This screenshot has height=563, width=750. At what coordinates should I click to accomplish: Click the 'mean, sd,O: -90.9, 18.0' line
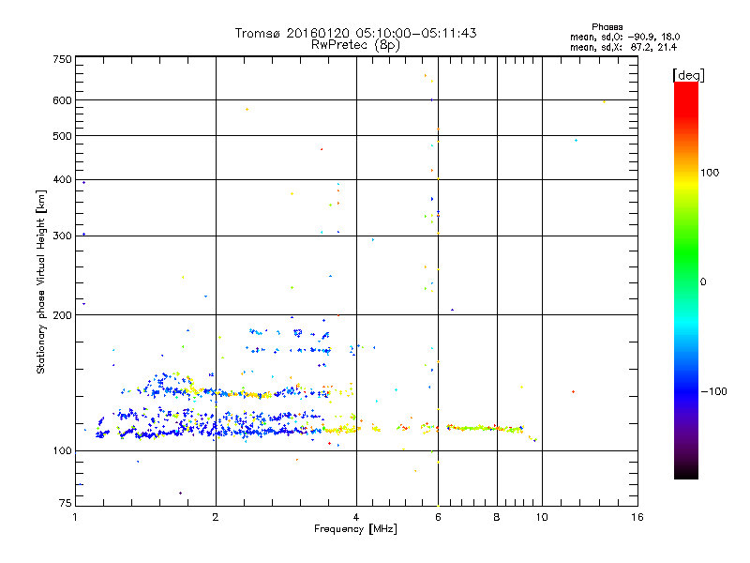click(x=624, y=37)
